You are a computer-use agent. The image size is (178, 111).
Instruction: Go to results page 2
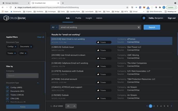(x=154, y=106)
